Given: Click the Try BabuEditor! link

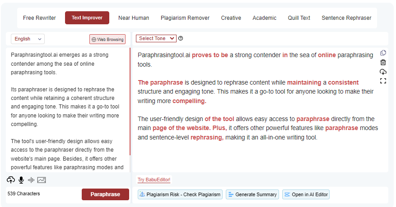Looking at the screenshot, I should click(154, 180).
